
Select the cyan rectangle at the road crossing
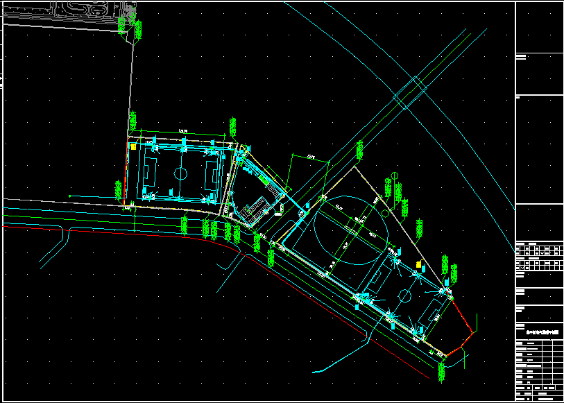tap(410, 92)
